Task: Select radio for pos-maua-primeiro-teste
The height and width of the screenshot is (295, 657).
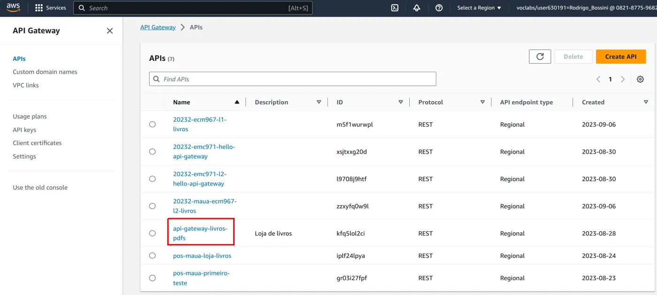Action: (x=153, y=278)
